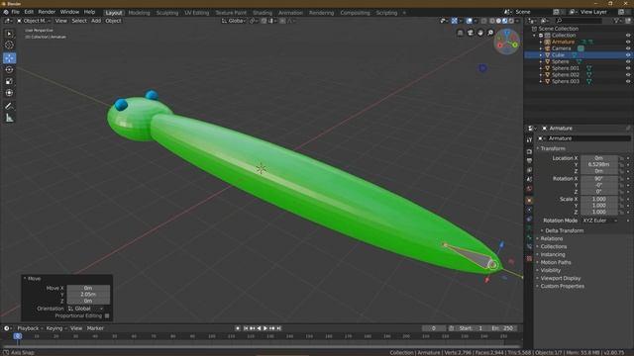634x356 pixels.
Task: Open the Orientation Global dropdown in Move panel
Action: tap(86, 309)
